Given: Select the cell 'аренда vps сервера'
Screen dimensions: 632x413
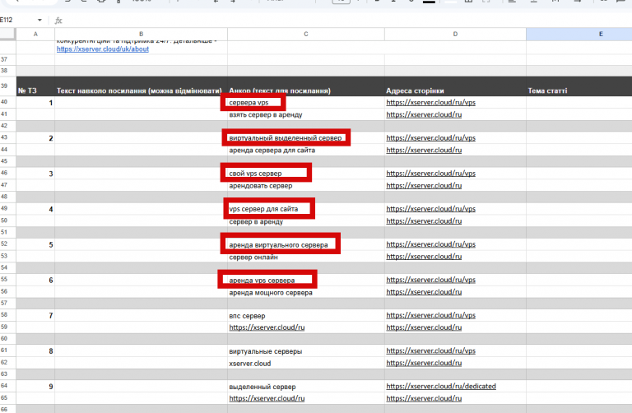Looking at the screenshot, I should [306, 280].
